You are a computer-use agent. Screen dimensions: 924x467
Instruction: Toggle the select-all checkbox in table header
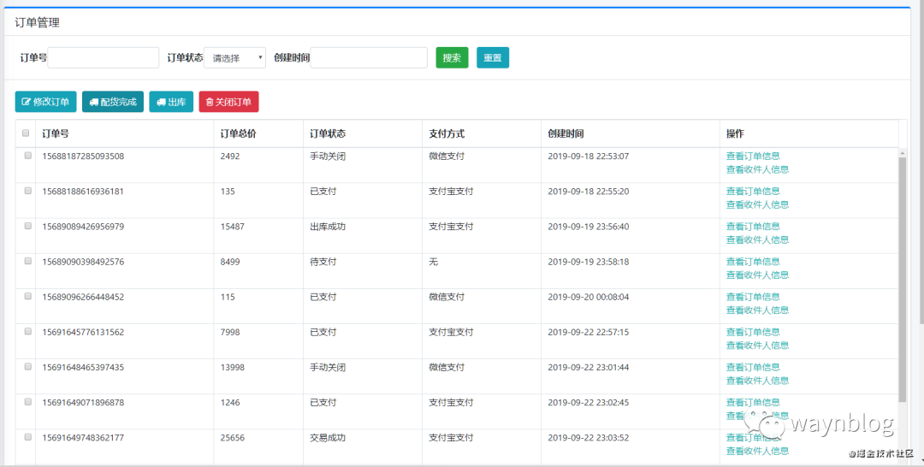(x=26, y=133)
